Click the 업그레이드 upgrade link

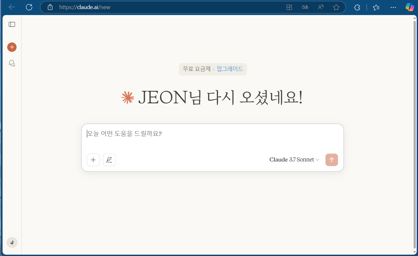click(x=230, y=69)
